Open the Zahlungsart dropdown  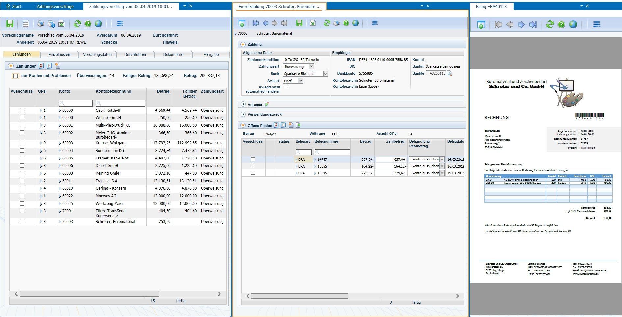[311, 67]
